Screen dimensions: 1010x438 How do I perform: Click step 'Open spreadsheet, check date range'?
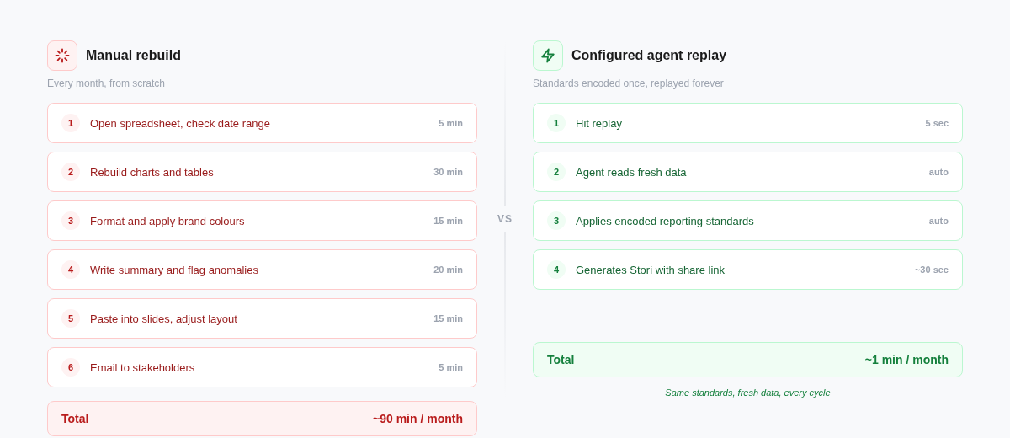(x=262, y=123)
